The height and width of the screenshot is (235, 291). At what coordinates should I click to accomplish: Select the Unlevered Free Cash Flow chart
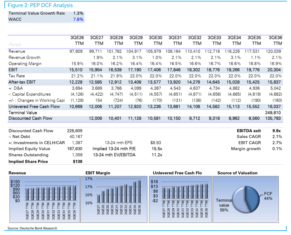(180, 200)
